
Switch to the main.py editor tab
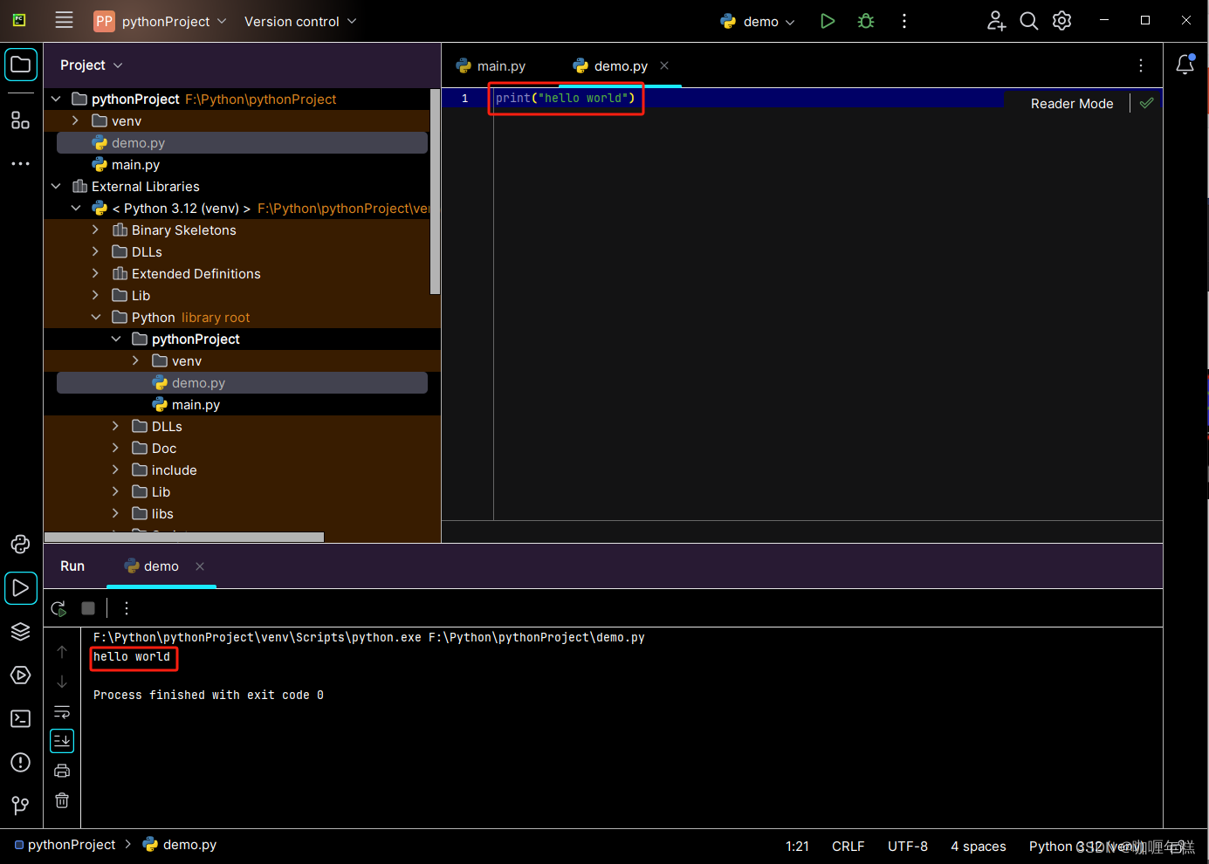[x=491, y=65]
